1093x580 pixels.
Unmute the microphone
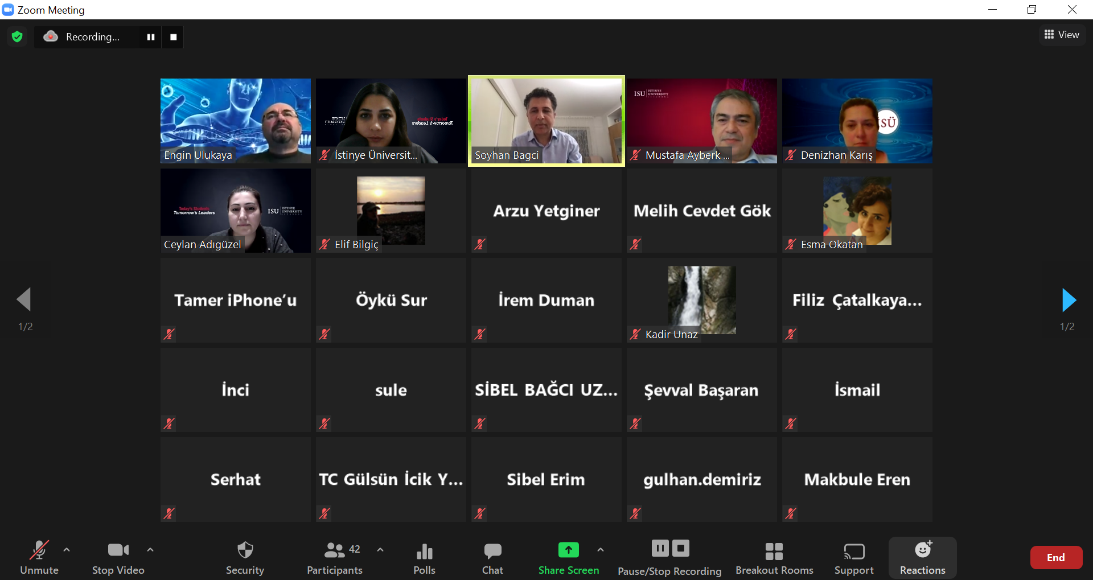point(39,557)
